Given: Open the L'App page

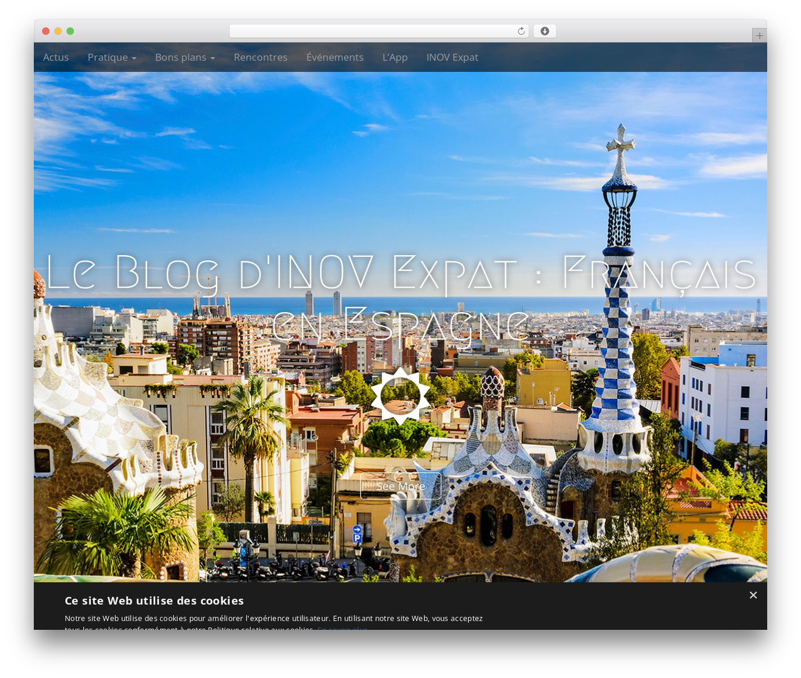Looking at the screenshot, I should click(x=395, y=57).
